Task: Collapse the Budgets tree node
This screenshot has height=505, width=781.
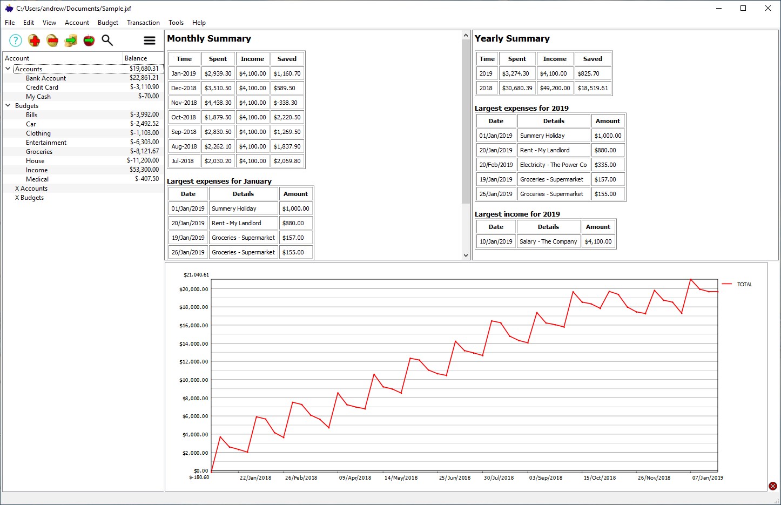Action: (x=8, y=105)
